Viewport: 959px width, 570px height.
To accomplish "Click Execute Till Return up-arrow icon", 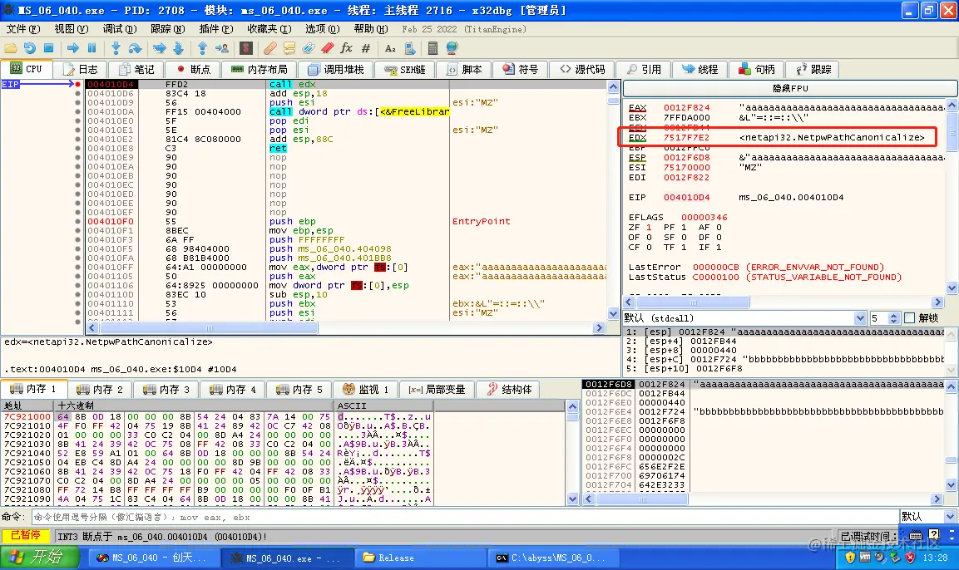I will (x=202, y=48).
